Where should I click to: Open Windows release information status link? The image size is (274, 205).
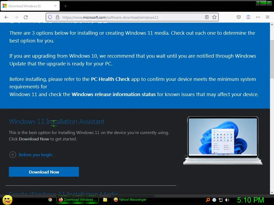pyautogui.click(x=113, y=94)
